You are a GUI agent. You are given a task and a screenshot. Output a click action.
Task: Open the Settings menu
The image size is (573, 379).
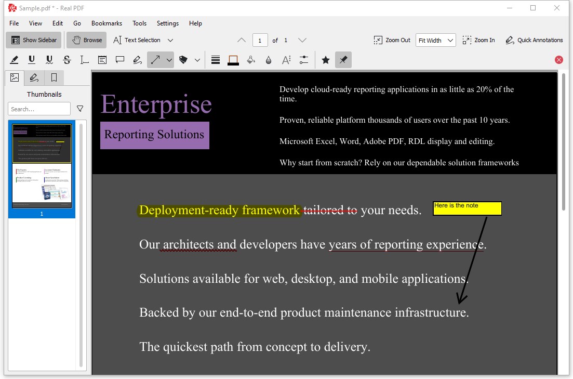168,23
